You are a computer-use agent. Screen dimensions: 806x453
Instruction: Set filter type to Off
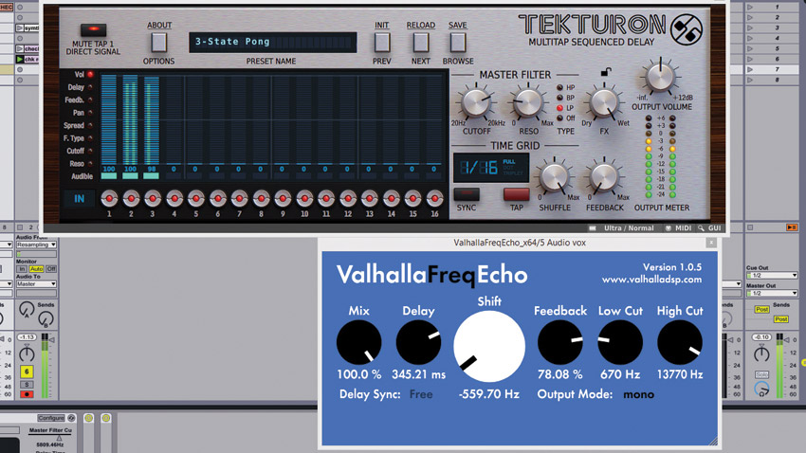tap(559, 118)
